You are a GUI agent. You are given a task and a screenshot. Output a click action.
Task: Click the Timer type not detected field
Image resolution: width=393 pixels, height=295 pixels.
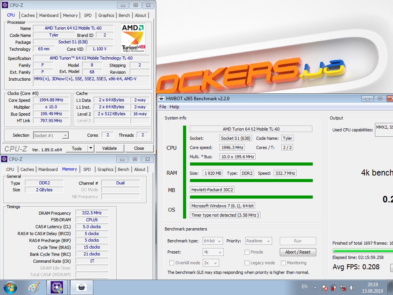(x=225, y=215)
